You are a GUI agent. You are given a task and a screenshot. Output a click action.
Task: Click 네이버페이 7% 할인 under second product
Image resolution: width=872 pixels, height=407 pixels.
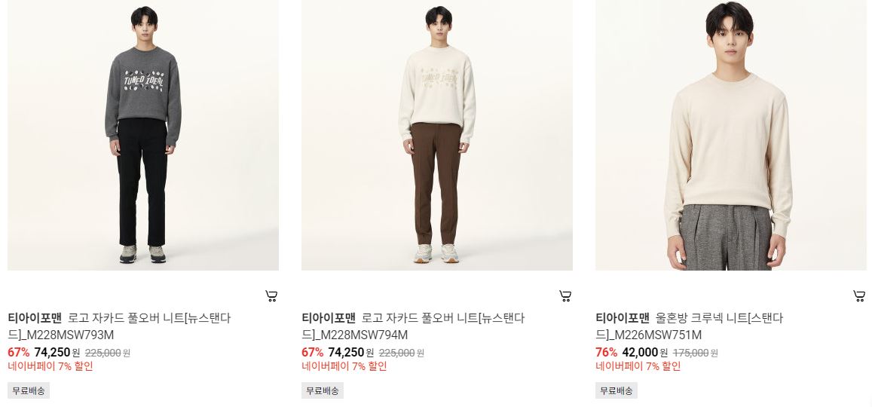click(344, 366)
